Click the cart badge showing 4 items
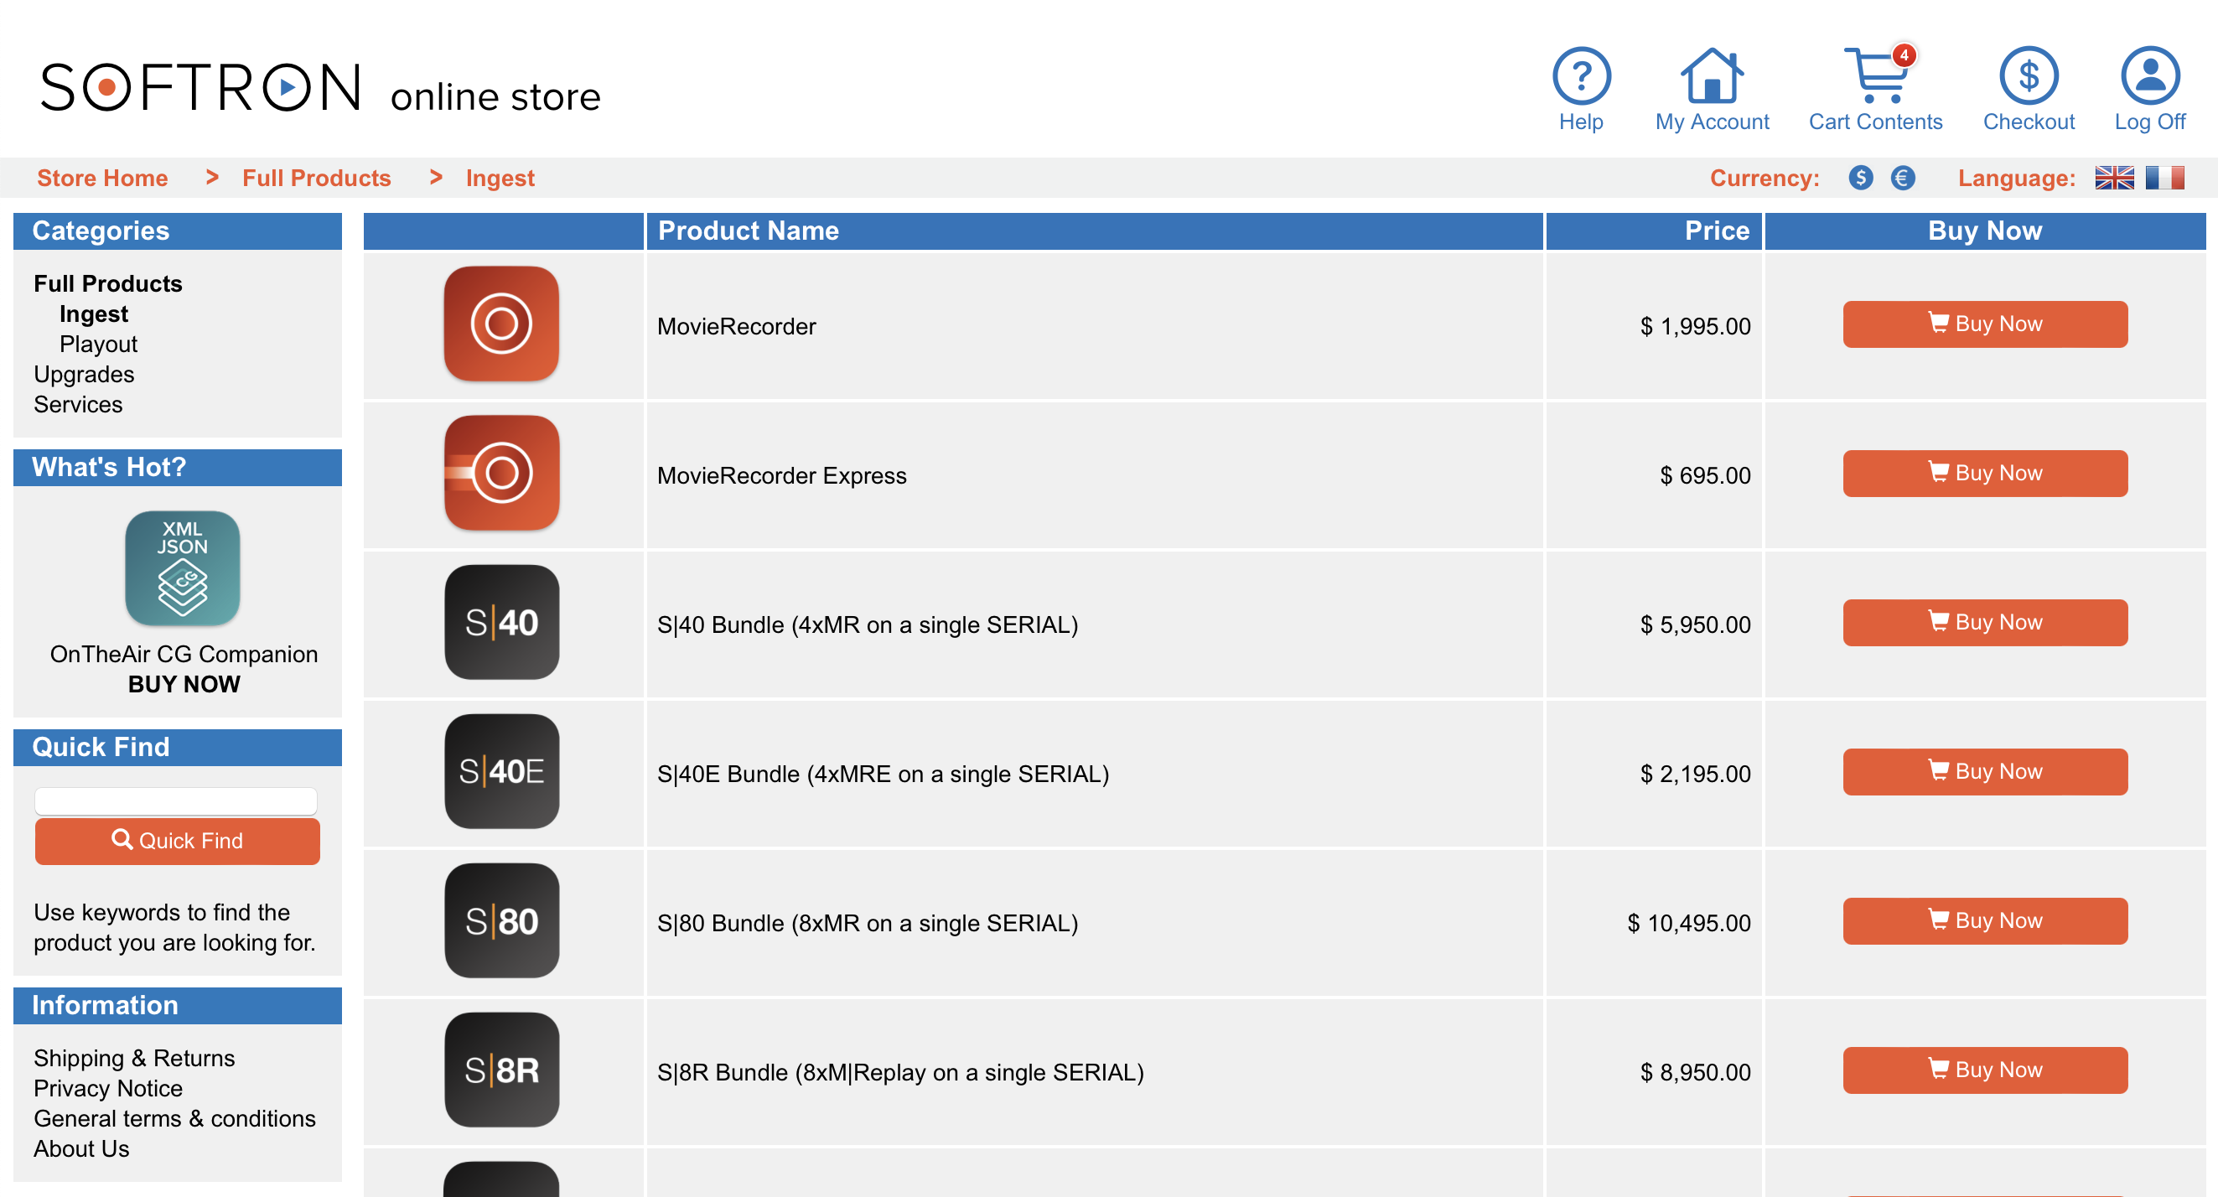Screen dimensions: 2218x1197 click(x=1904, y=54)
